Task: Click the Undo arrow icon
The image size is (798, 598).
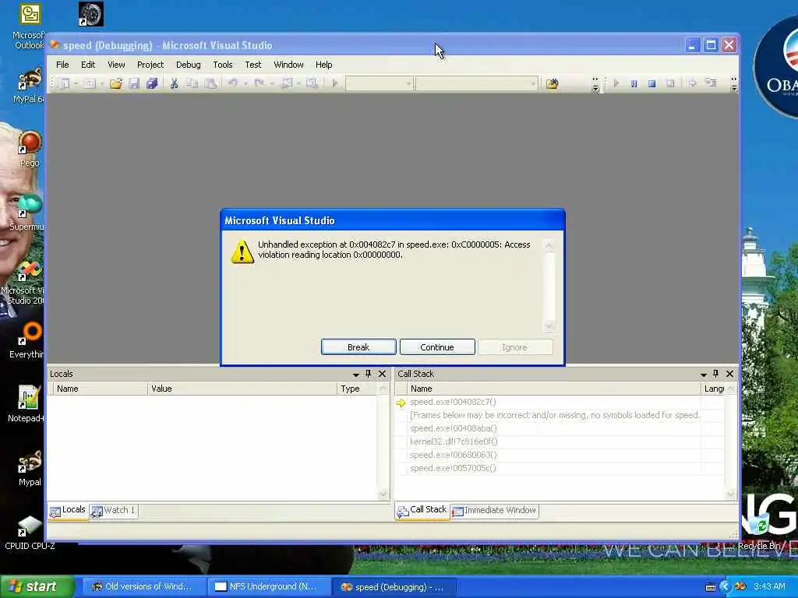Action: pos(232,83)
